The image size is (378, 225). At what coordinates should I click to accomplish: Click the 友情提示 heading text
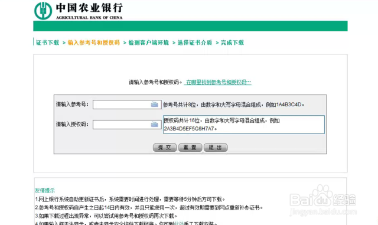[x=45, y=191]
